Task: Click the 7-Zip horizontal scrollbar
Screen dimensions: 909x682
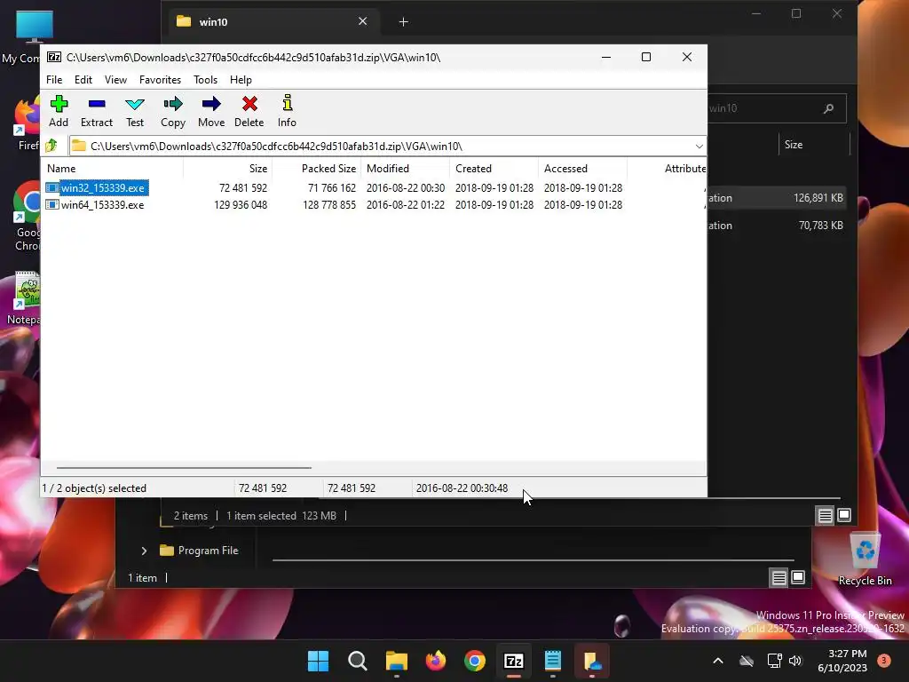Action: (x=184, y=467)
